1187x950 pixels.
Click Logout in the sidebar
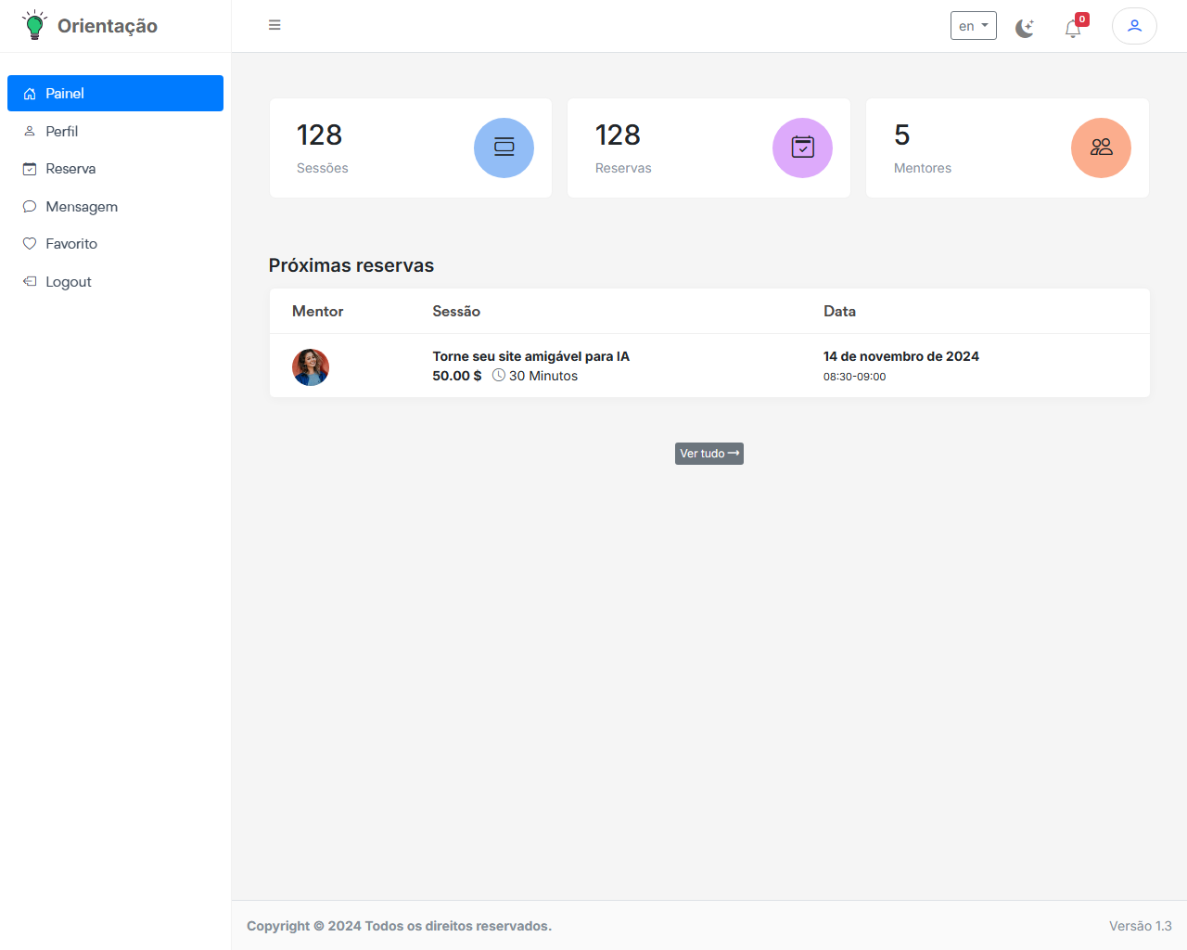coord(69,282)
